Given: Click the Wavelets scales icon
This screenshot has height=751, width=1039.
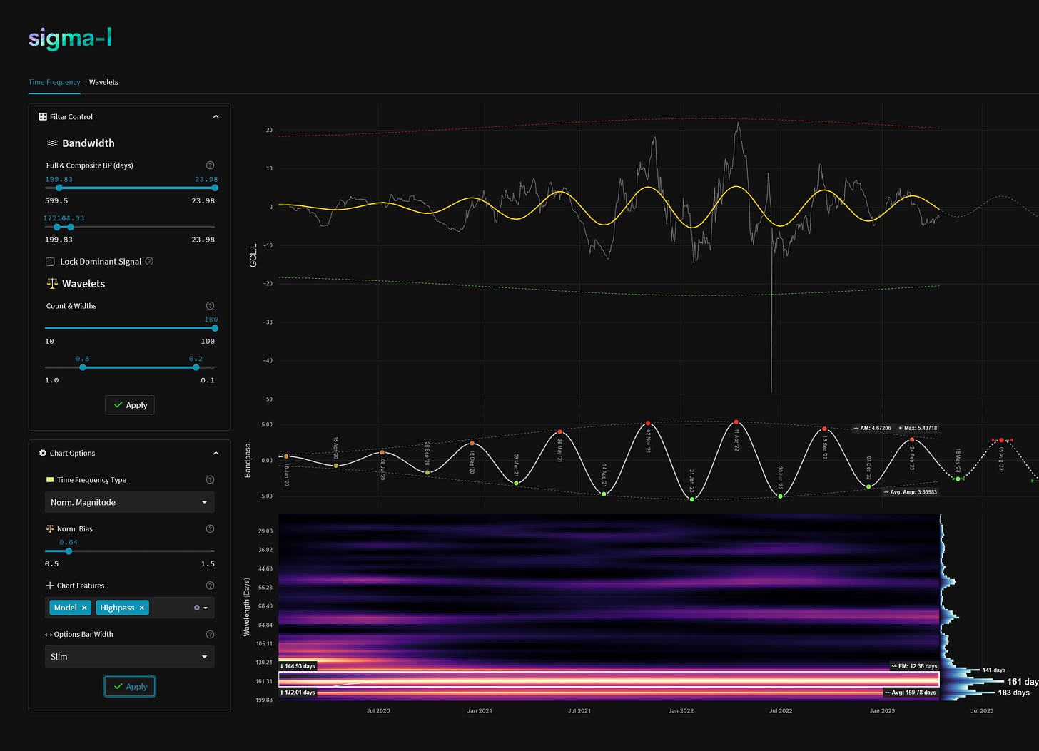Looking at the screenshot, I should pos(52,283).
